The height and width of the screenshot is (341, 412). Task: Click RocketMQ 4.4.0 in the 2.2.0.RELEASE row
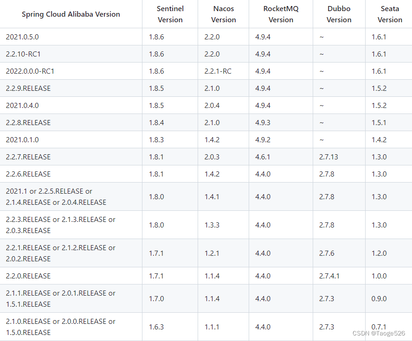tap(263, 276)
